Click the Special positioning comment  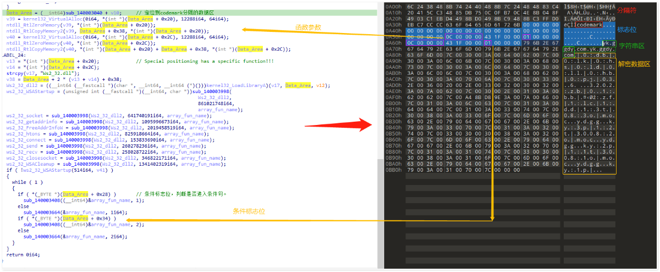tap(205, 61)
